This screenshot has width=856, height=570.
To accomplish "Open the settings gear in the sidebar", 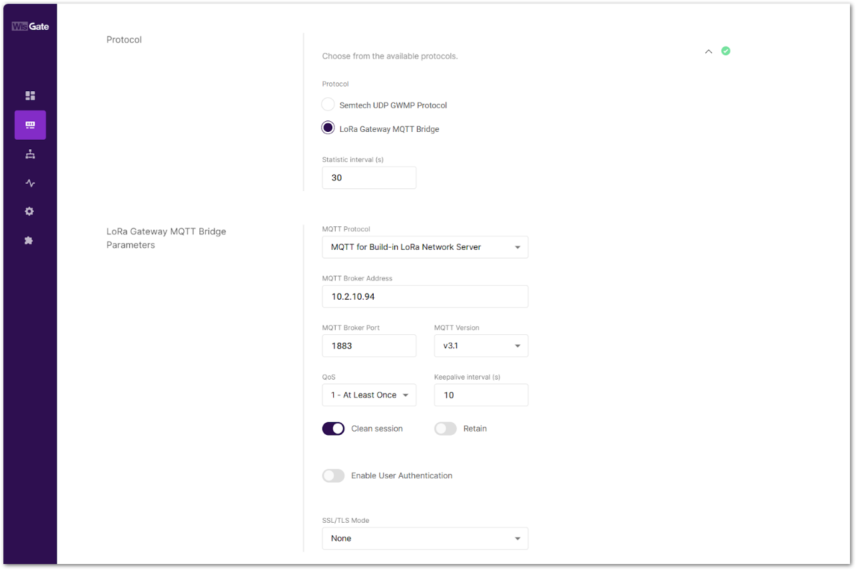I will point(30,211).
